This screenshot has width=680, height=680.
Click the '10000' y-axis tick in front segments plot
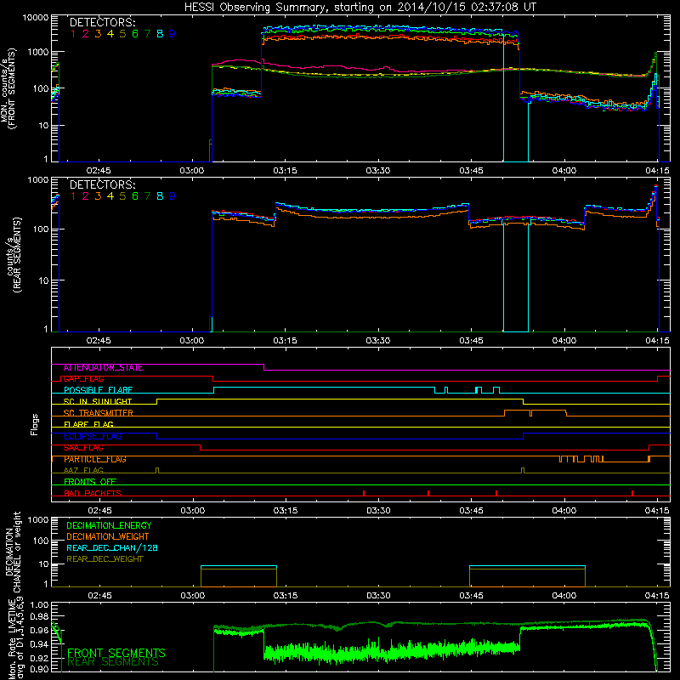[36, 18]
